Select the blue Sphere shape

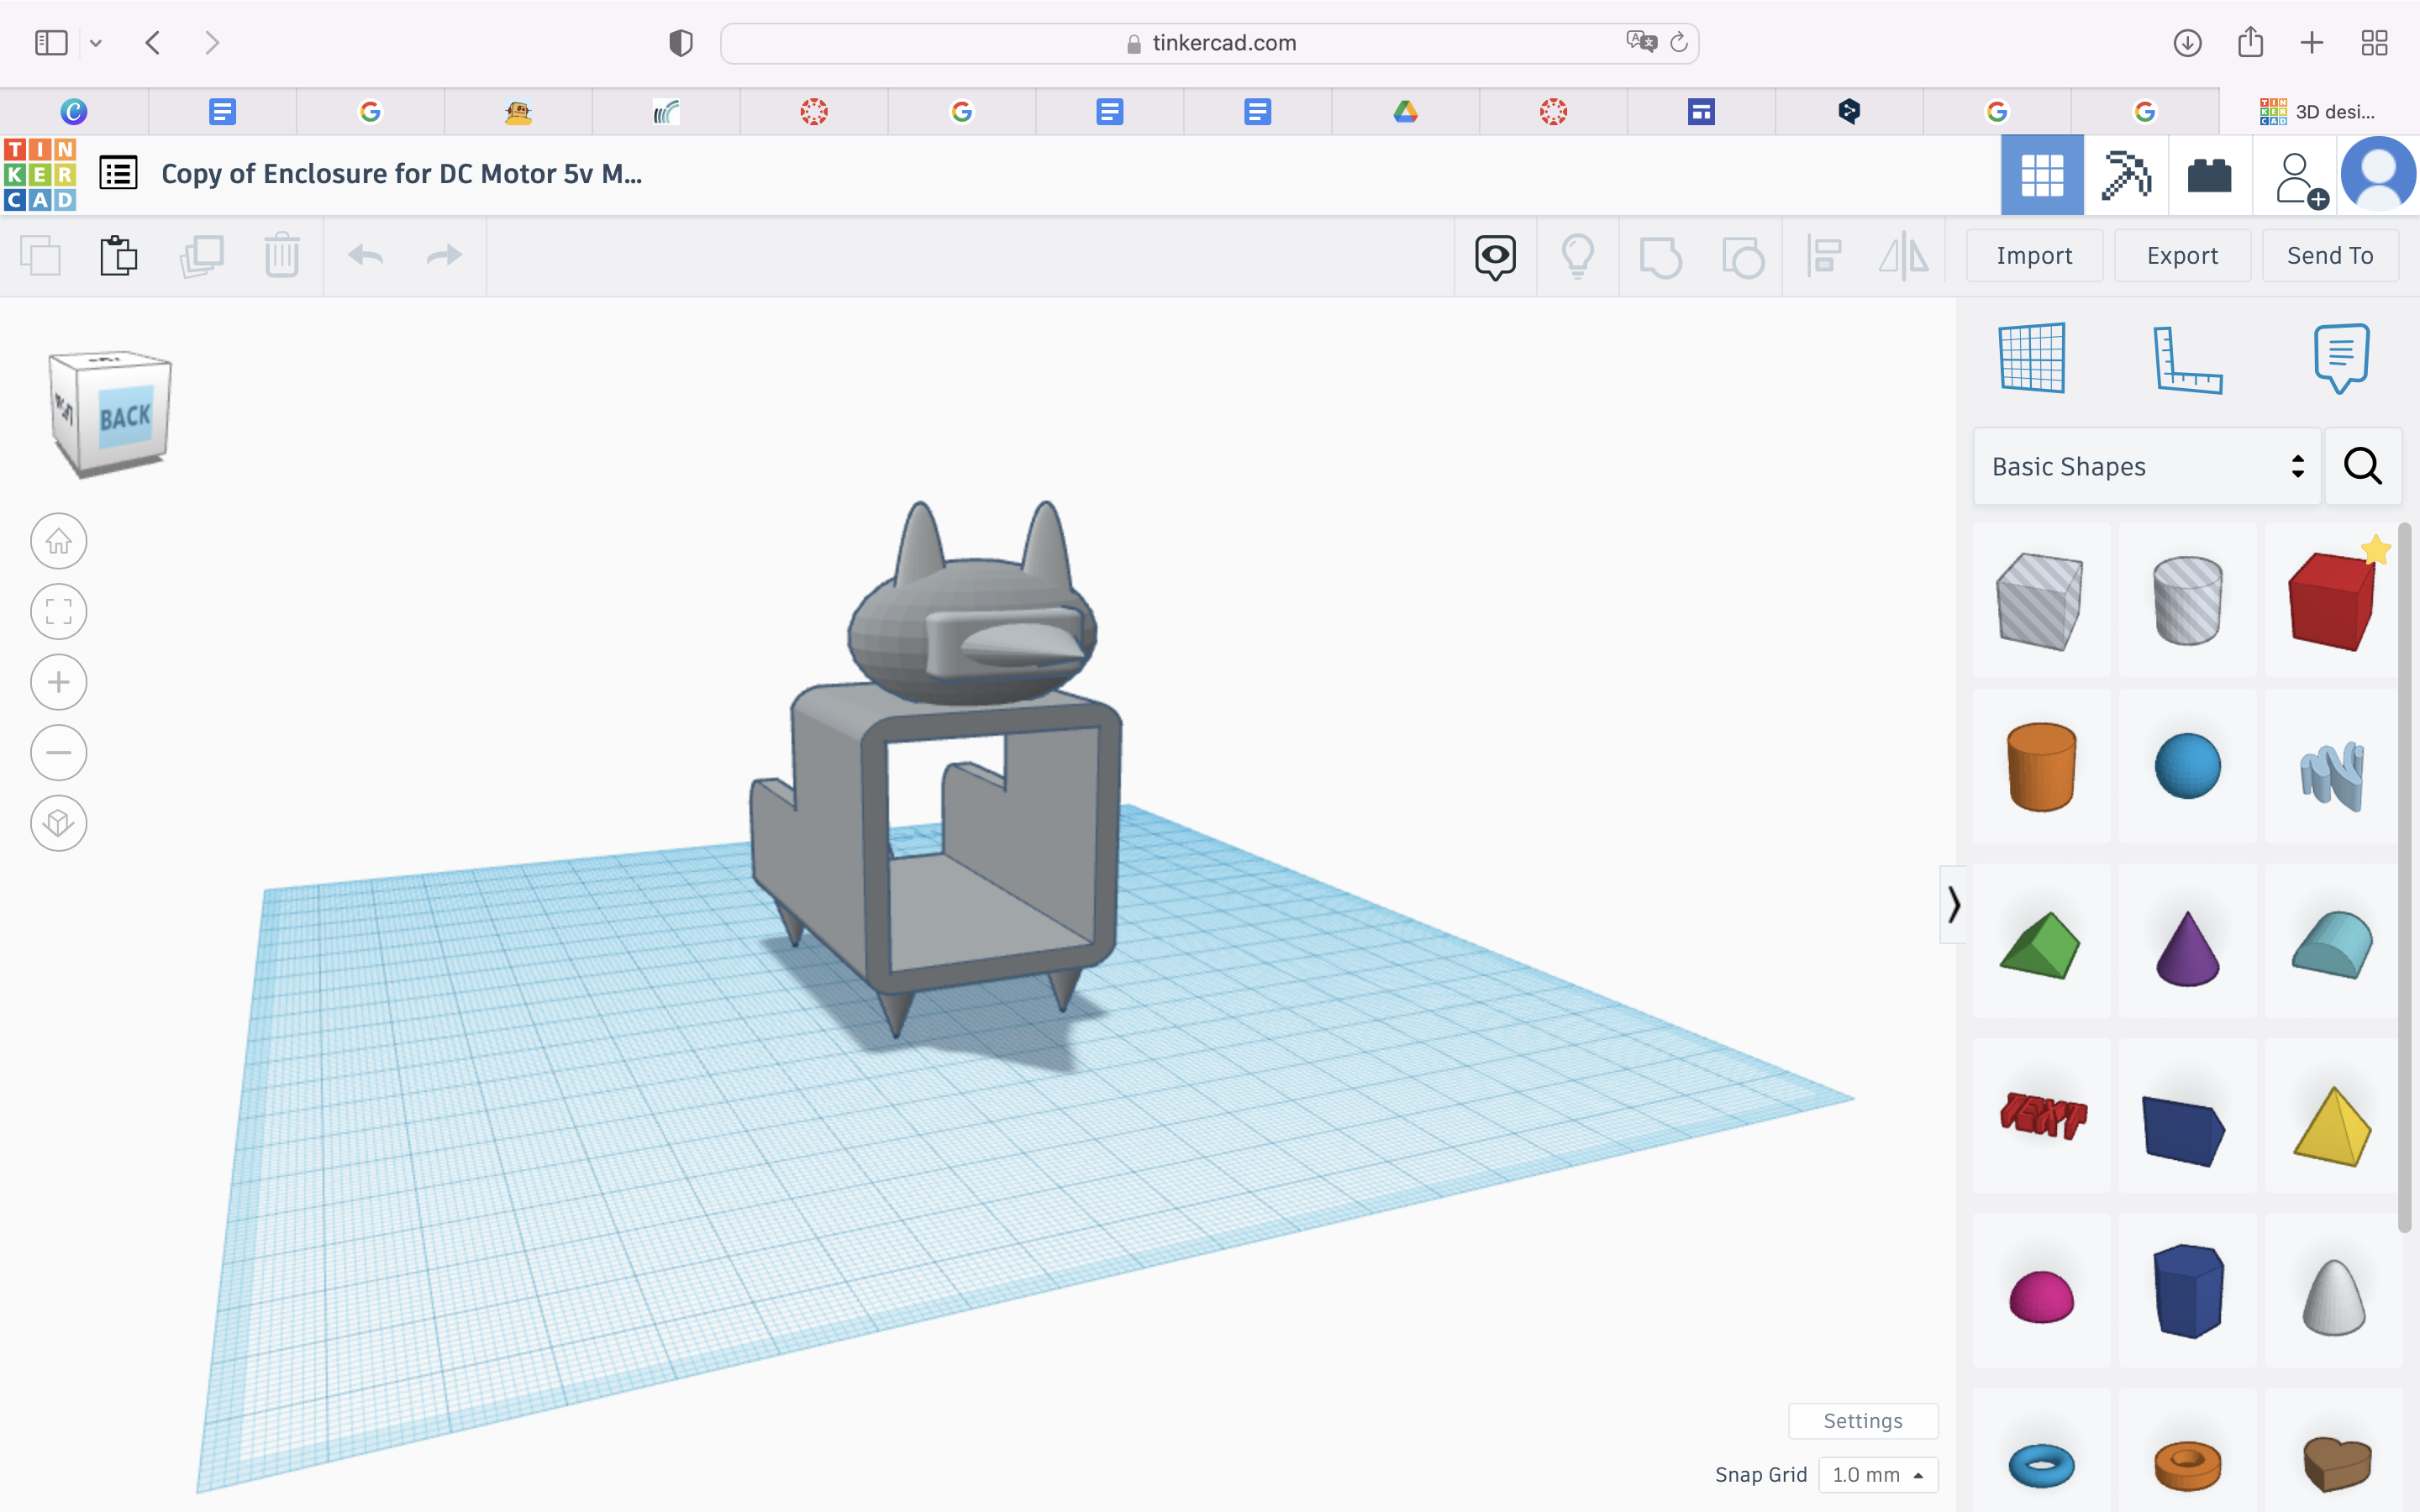point(2187,766)
